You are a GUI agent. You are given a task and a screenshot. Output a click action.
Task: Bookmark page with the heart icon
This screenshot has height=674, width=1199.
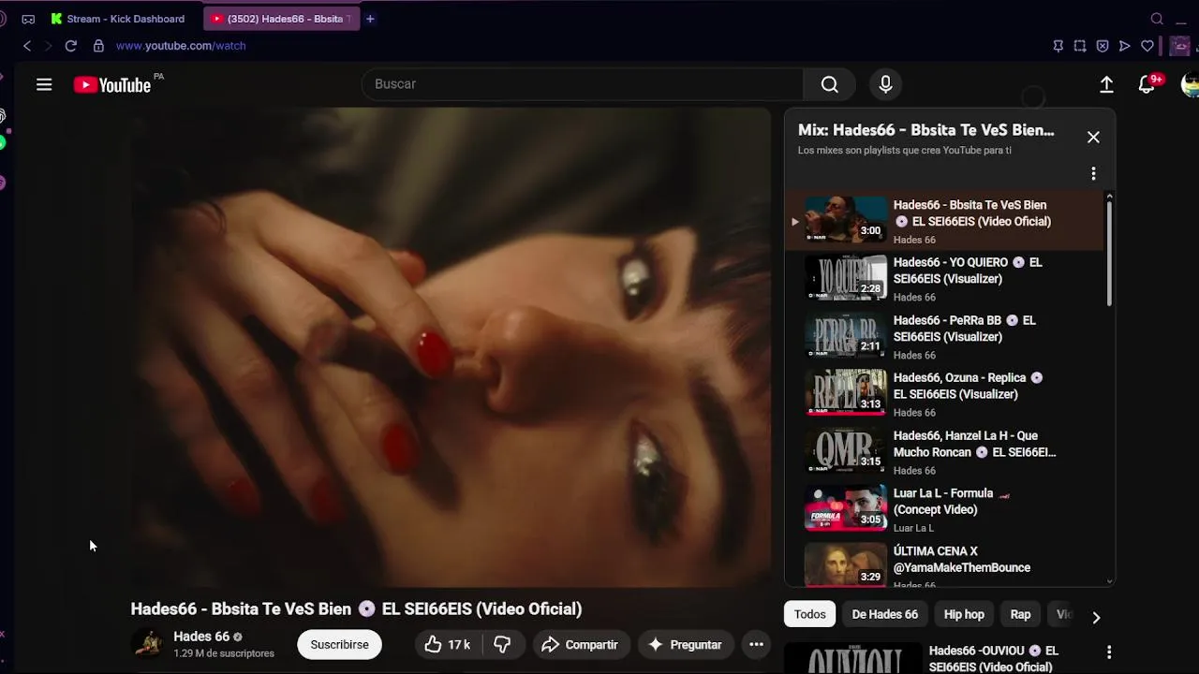pos(1147,45)
